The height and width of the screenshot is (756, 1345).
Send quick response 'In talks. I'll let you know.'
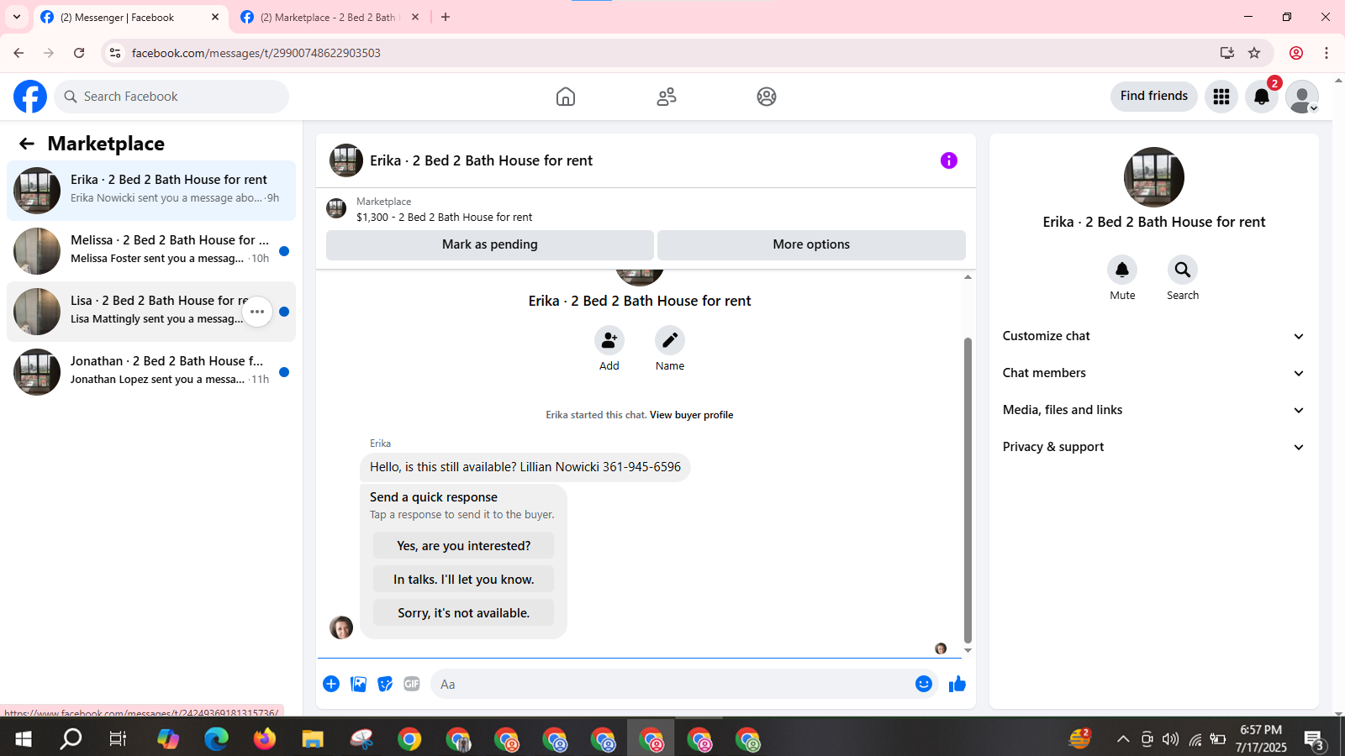pos(463,579)
